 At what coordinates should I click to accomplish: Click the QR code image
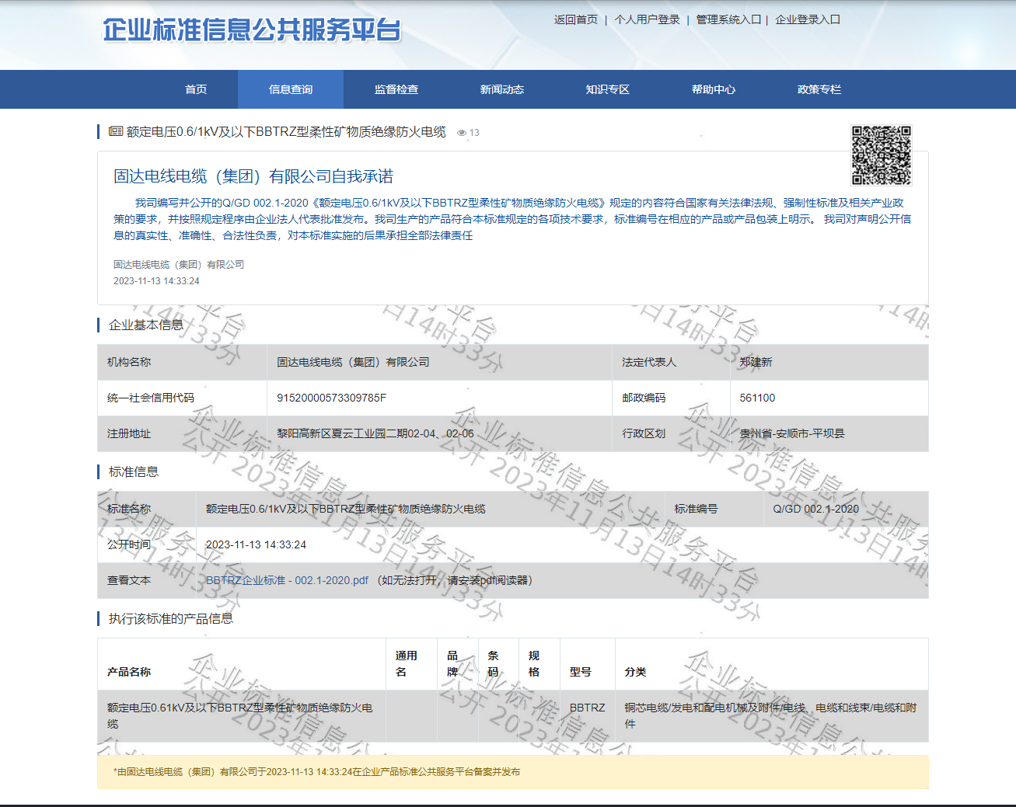pyautogui.click(x=882, y=155)
